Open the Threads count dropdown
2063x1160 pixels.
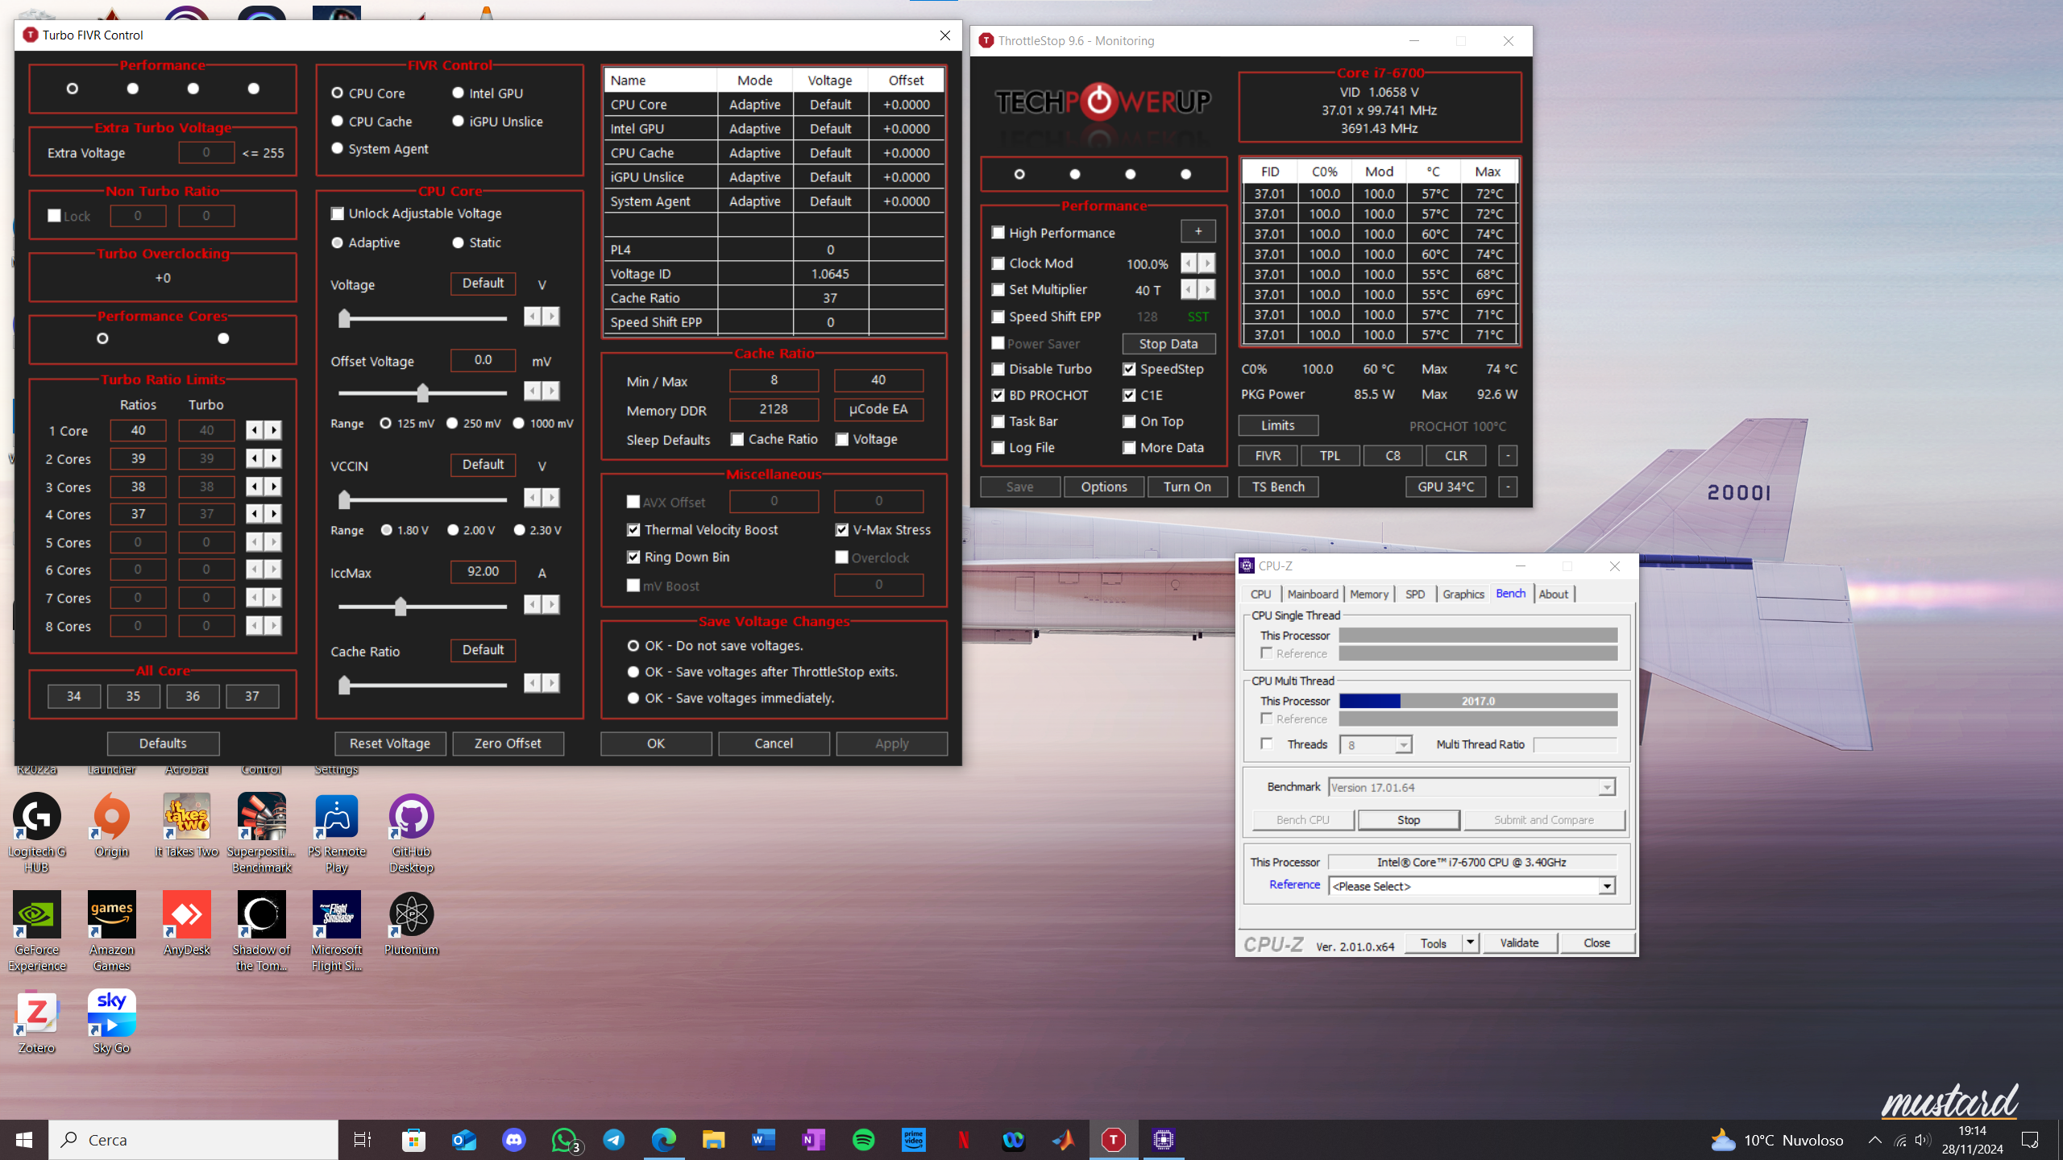tap(1403, 744)
